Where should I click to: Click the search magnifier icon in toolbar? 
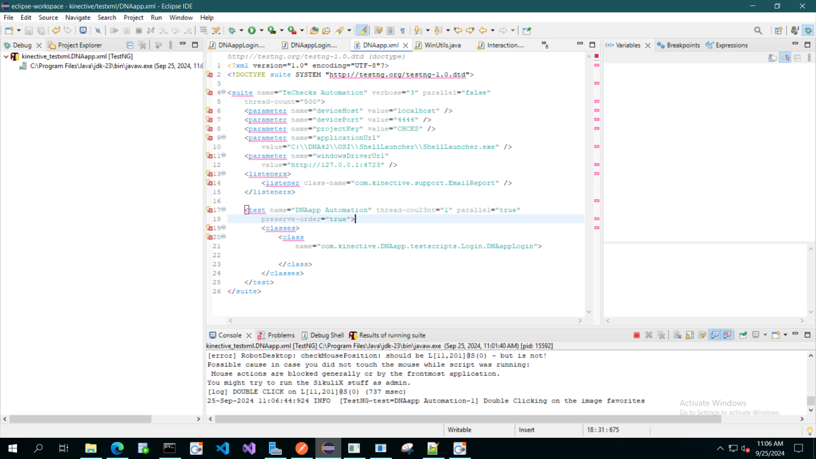tap(758, 30)
